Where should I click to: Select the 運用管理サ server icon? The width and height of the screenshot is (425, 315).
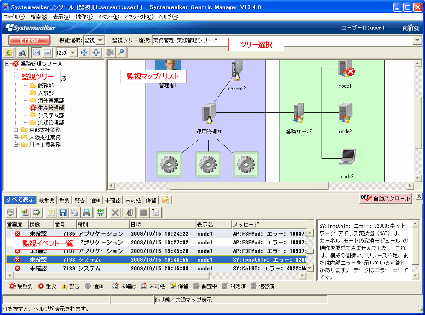[209, 114]
